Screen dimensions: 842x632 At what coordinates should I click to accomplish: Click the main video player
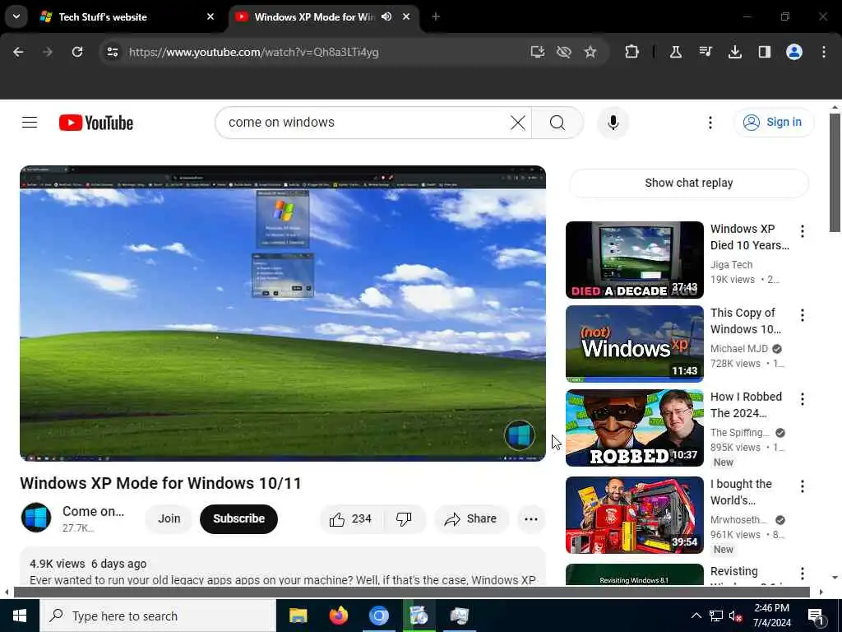point(283,314)
